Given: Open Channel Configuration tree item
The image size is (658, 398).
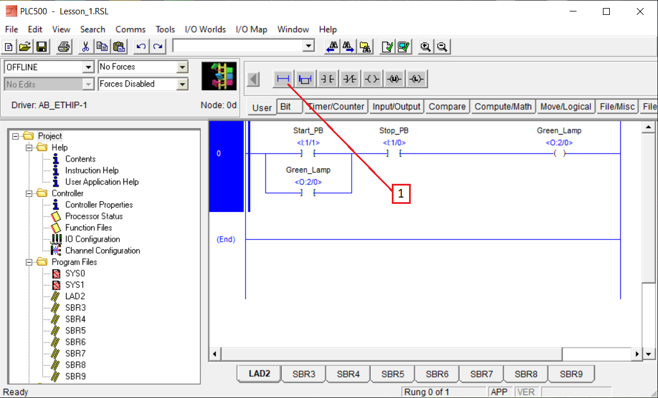Looking at the screenshot, I should click(102, 250).
